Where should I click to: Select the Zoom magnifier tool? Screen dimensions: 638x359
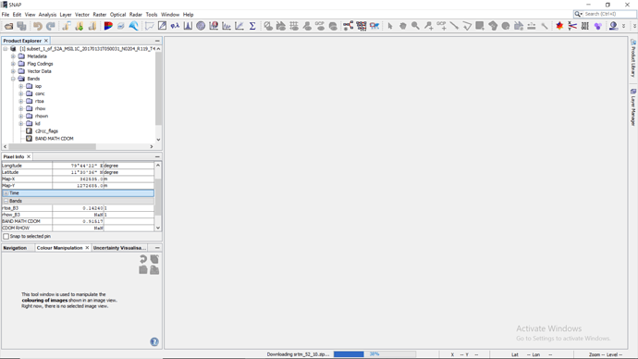pos(415,26)
